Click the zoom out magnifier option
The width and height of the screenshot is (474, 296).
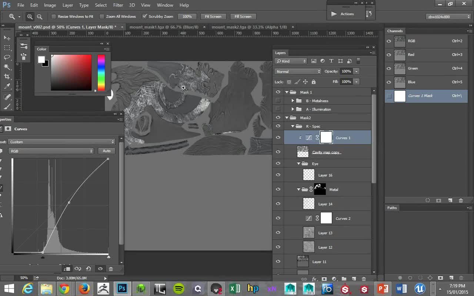(x=40, y=16)
